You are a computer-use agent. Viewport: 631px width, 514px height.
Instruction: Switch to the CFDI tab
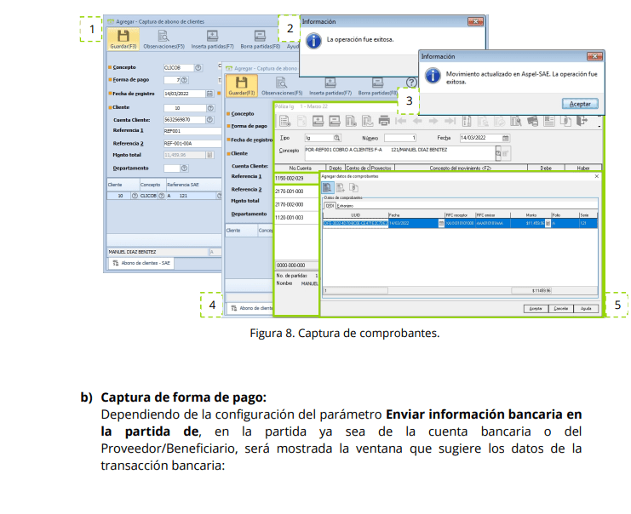coord(329,205)
